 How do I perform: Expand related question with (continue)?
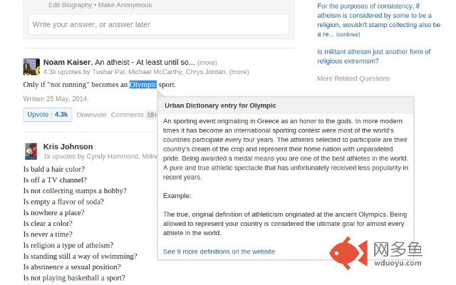click(348, 34)
